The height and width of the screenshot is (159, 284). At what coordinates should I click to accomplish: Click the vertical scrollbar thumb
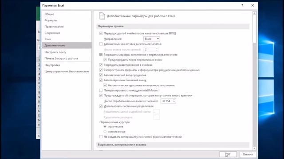[254, 29]
